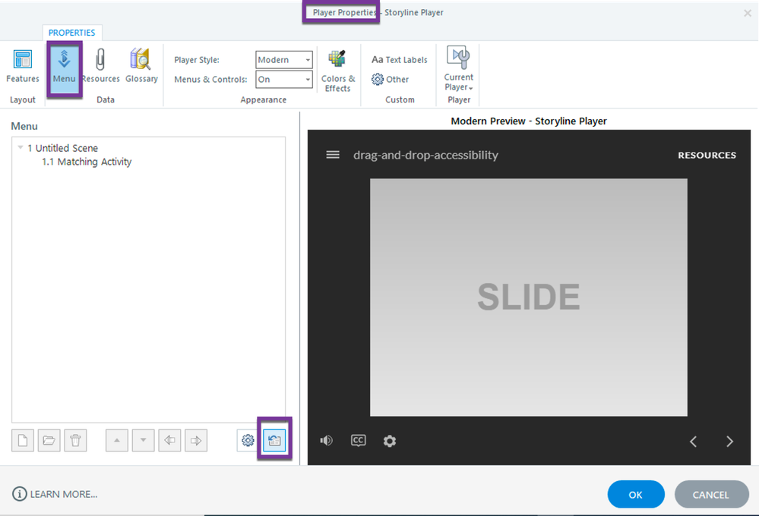Toggle closed captions in the player preview
This screenshot has height=516, width=759.
coord(358,441)
